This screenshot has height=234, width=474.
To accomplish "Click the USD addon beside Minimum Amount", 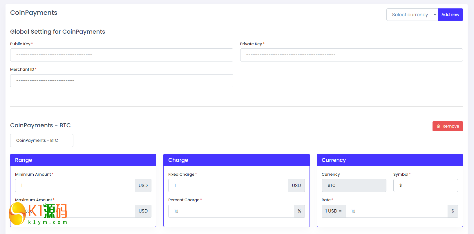I will (143, 185).
